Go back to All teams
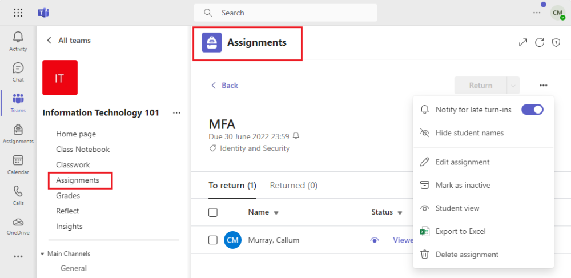The height and width of the screenshot is (278, 571). tap(69, 41)
